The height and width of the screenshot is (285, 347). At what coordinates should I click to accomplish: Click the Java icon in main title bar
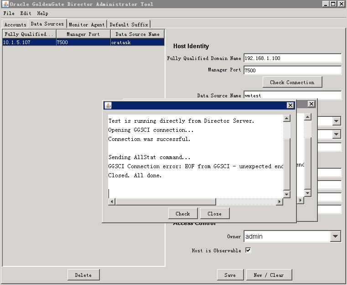[5, 4]
